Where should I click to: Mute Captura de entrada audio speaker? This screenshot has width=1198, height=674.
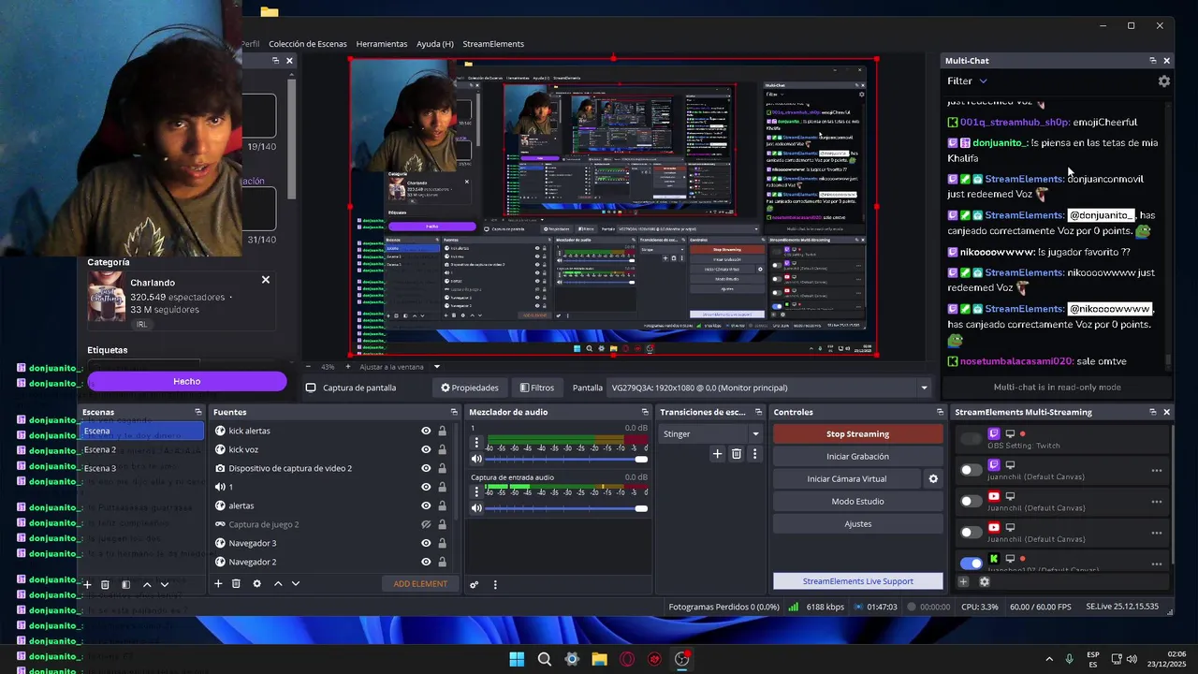(x=476, y=508)
